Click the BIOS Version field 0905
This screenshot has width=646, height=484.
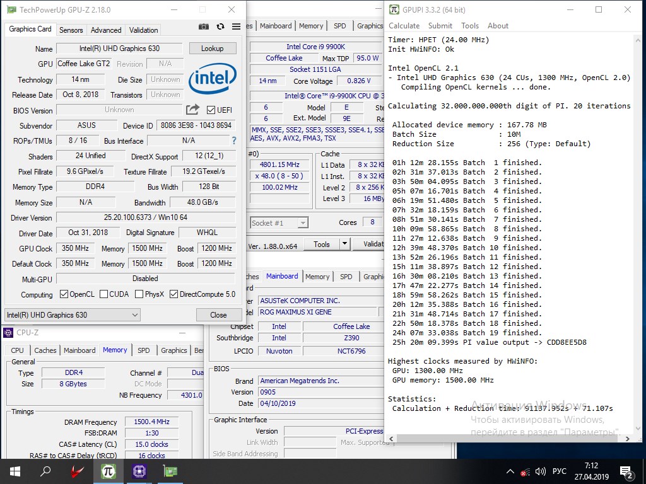click(320, 392)
